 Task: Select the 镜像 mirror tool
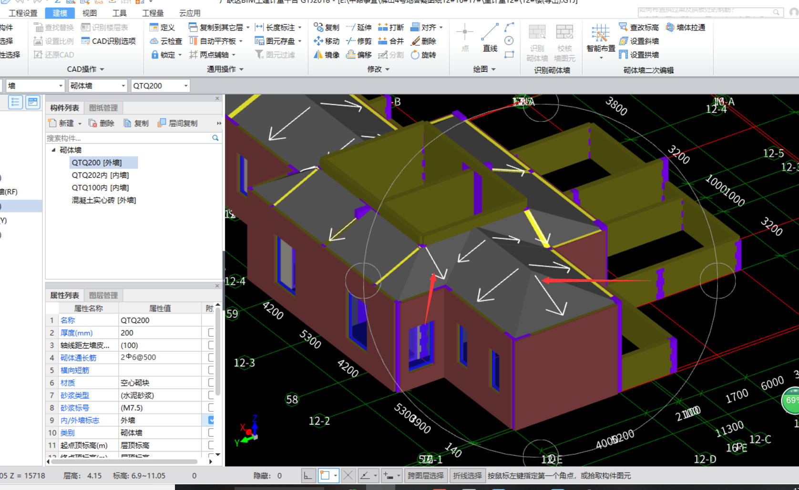click(327, 55)
